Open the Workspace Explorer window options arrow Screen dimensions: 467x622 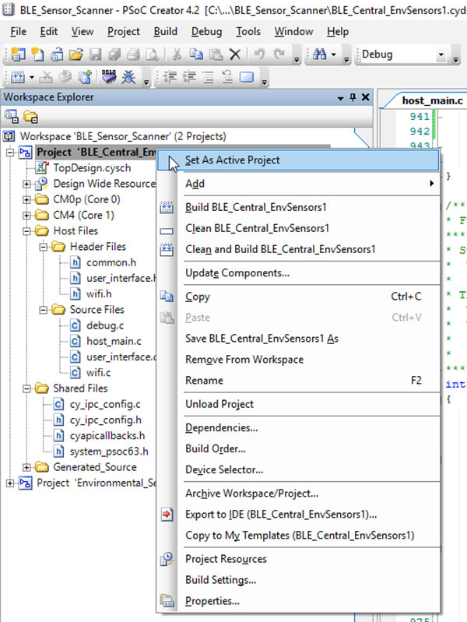(340, 98)
